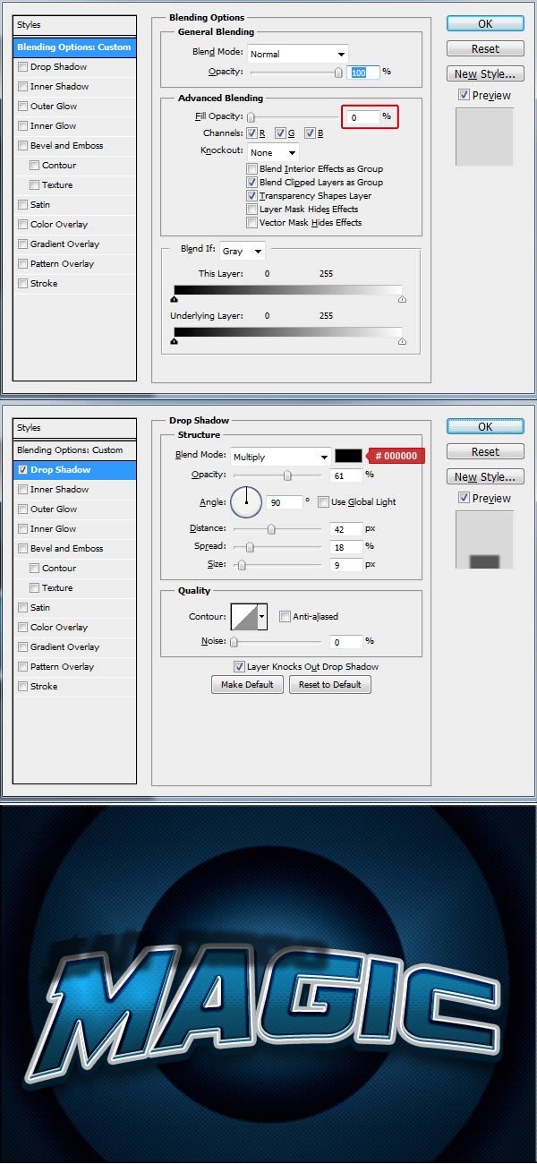Open Blend Mode dropdown set to Normal
Image resolution: width=537 pixels, height=1164 pixels.
[x=298, y=54]
